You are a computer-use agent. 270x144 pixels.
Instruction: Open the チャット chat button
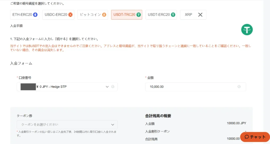pyautogui.click(x=255, y=137)
